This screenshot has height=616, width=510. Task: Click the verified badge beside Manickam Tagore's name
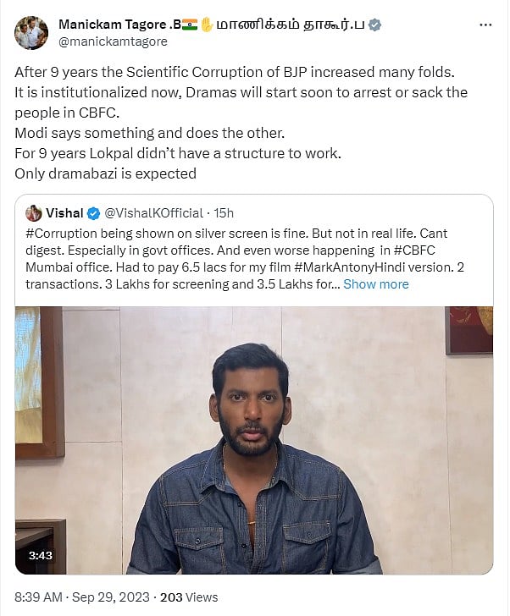click(x=374, y=25)
